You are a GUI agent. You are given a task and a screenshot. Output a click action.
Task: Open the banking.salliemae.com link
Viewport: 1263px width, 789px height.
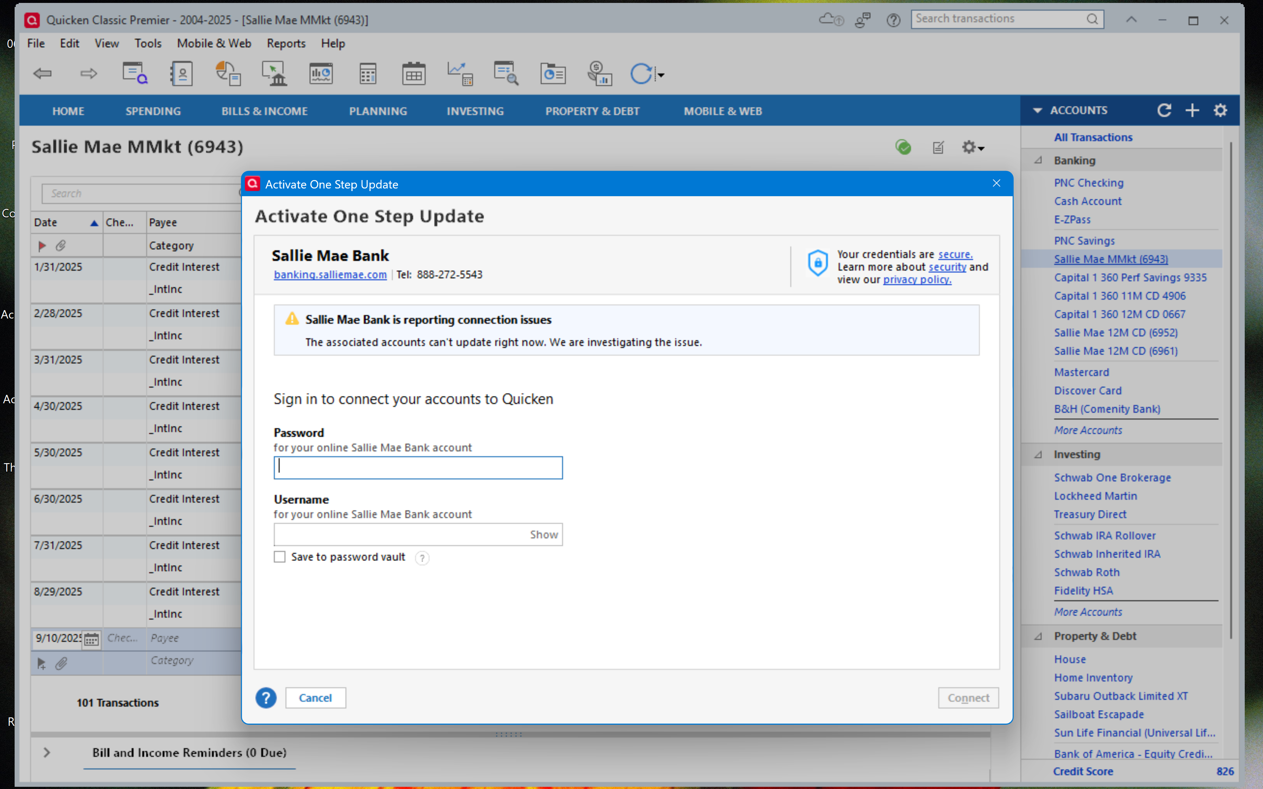pyautogui.click(x=330, y=274)
